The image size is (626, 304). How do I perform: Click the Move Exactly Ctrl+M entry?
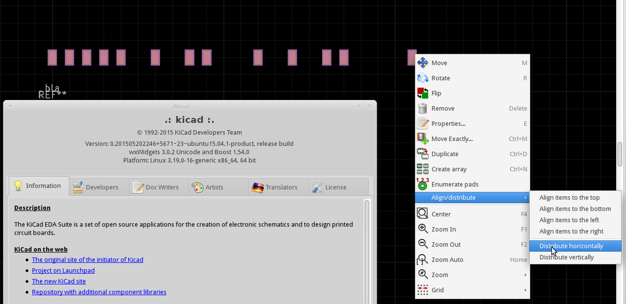(472, 139)
